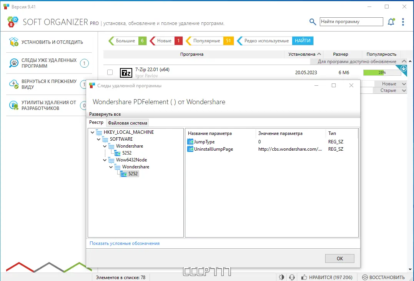Click the http://cbs.wondershare.com value cell
Image resolution: width=414 pixels, height=281 pixels.
click(290, 149)
